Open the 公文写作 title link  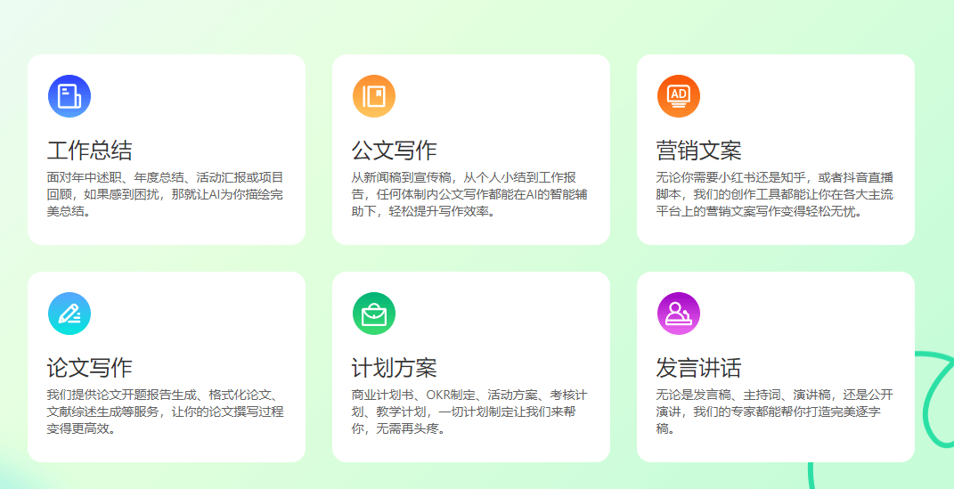(x=394, y=150)
